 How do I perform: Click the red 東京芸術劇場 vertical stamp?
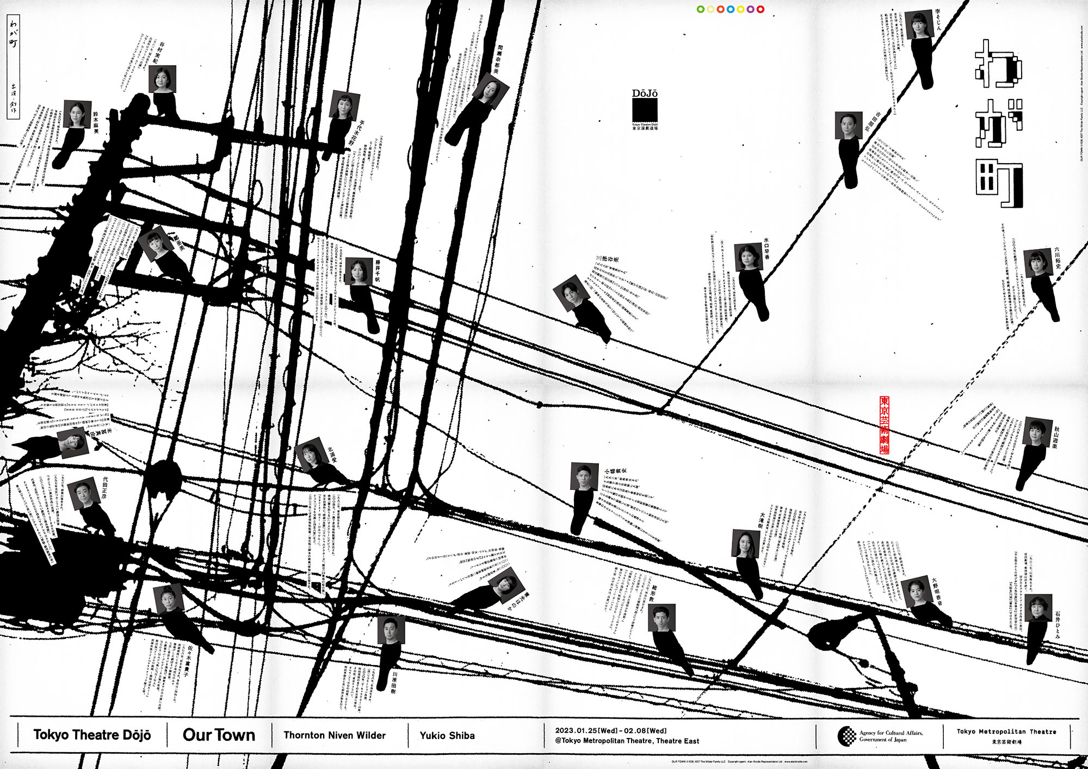(x=885, y=425)
